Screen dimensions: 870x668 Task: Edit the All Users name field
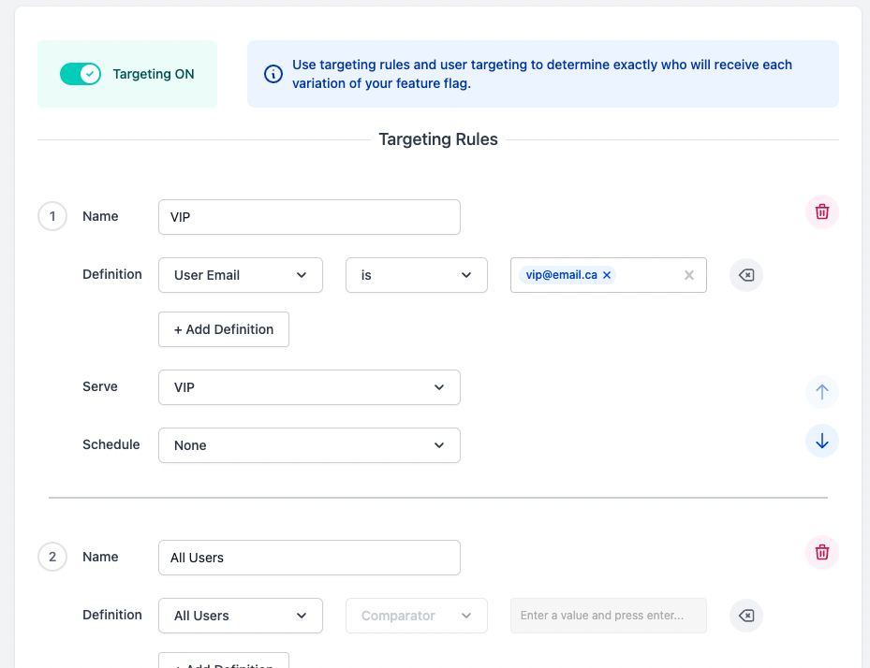[x=309, y=558]
